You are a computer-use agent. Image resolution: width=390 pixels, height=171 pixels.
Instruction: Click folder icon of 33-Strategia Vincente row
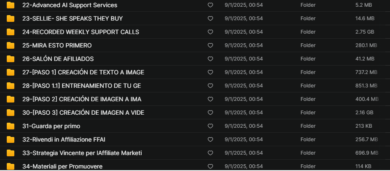11,153
